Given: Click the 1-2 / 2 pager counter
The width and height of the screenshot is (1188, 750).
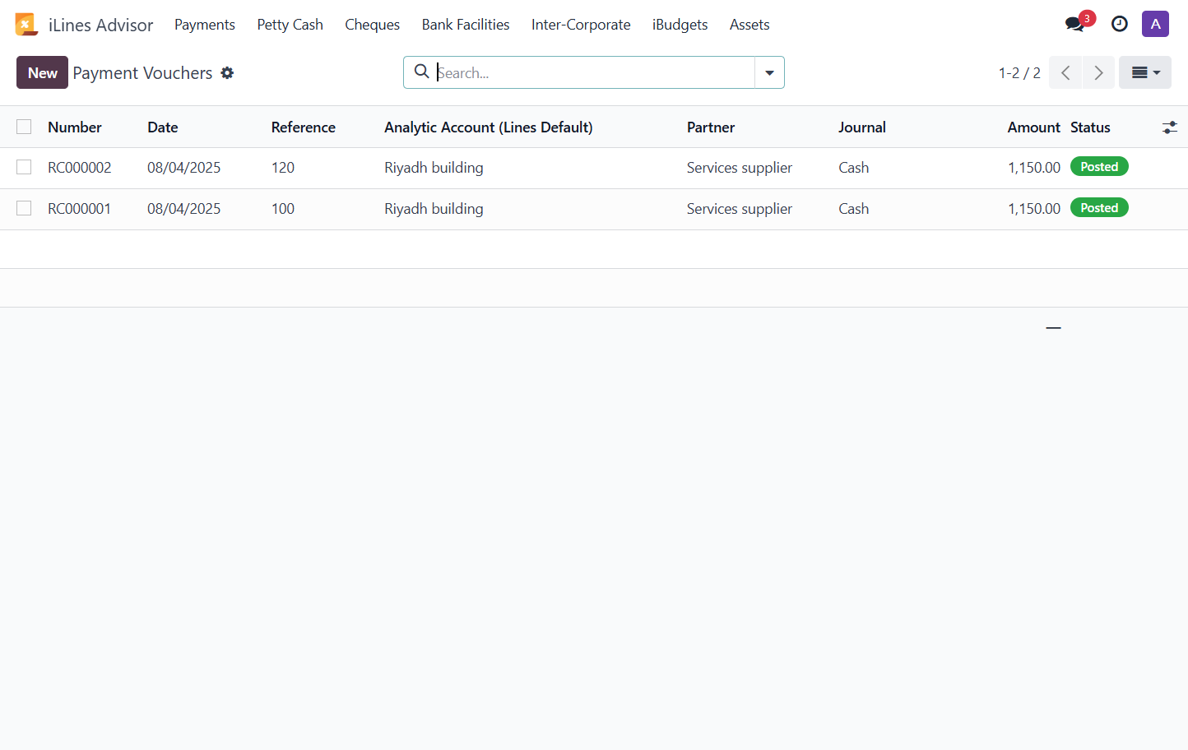Looking at the screenshot, I should pos(1019,73).
